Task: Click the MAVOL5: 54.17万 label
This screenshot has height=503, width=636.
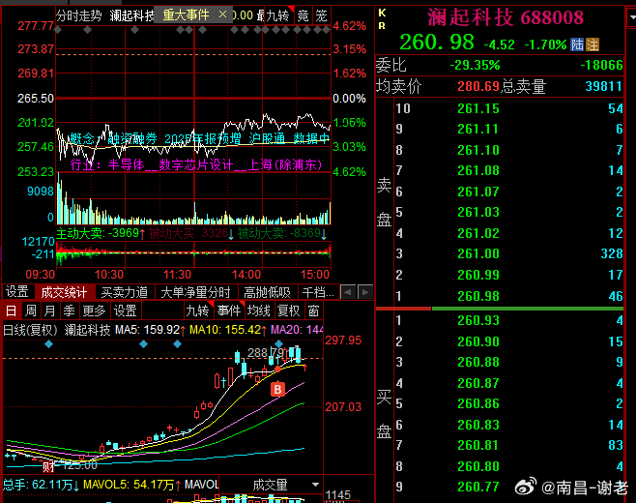Action: click(x=132, y=485)
